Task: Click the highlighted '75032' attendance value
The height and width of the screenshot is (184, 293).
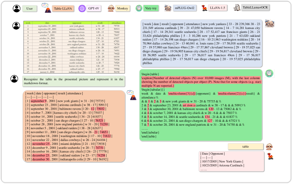Action: [x=100, y=109]
